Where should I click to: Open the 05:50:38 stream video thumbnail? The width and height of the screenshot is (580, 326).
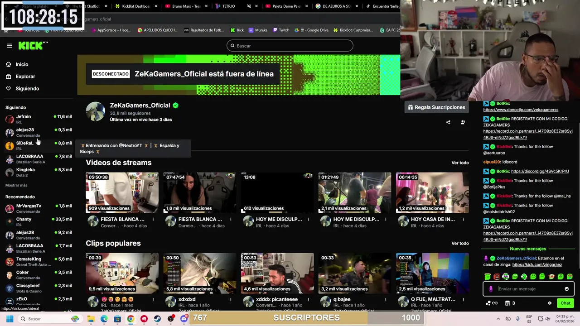click(122, 192)
